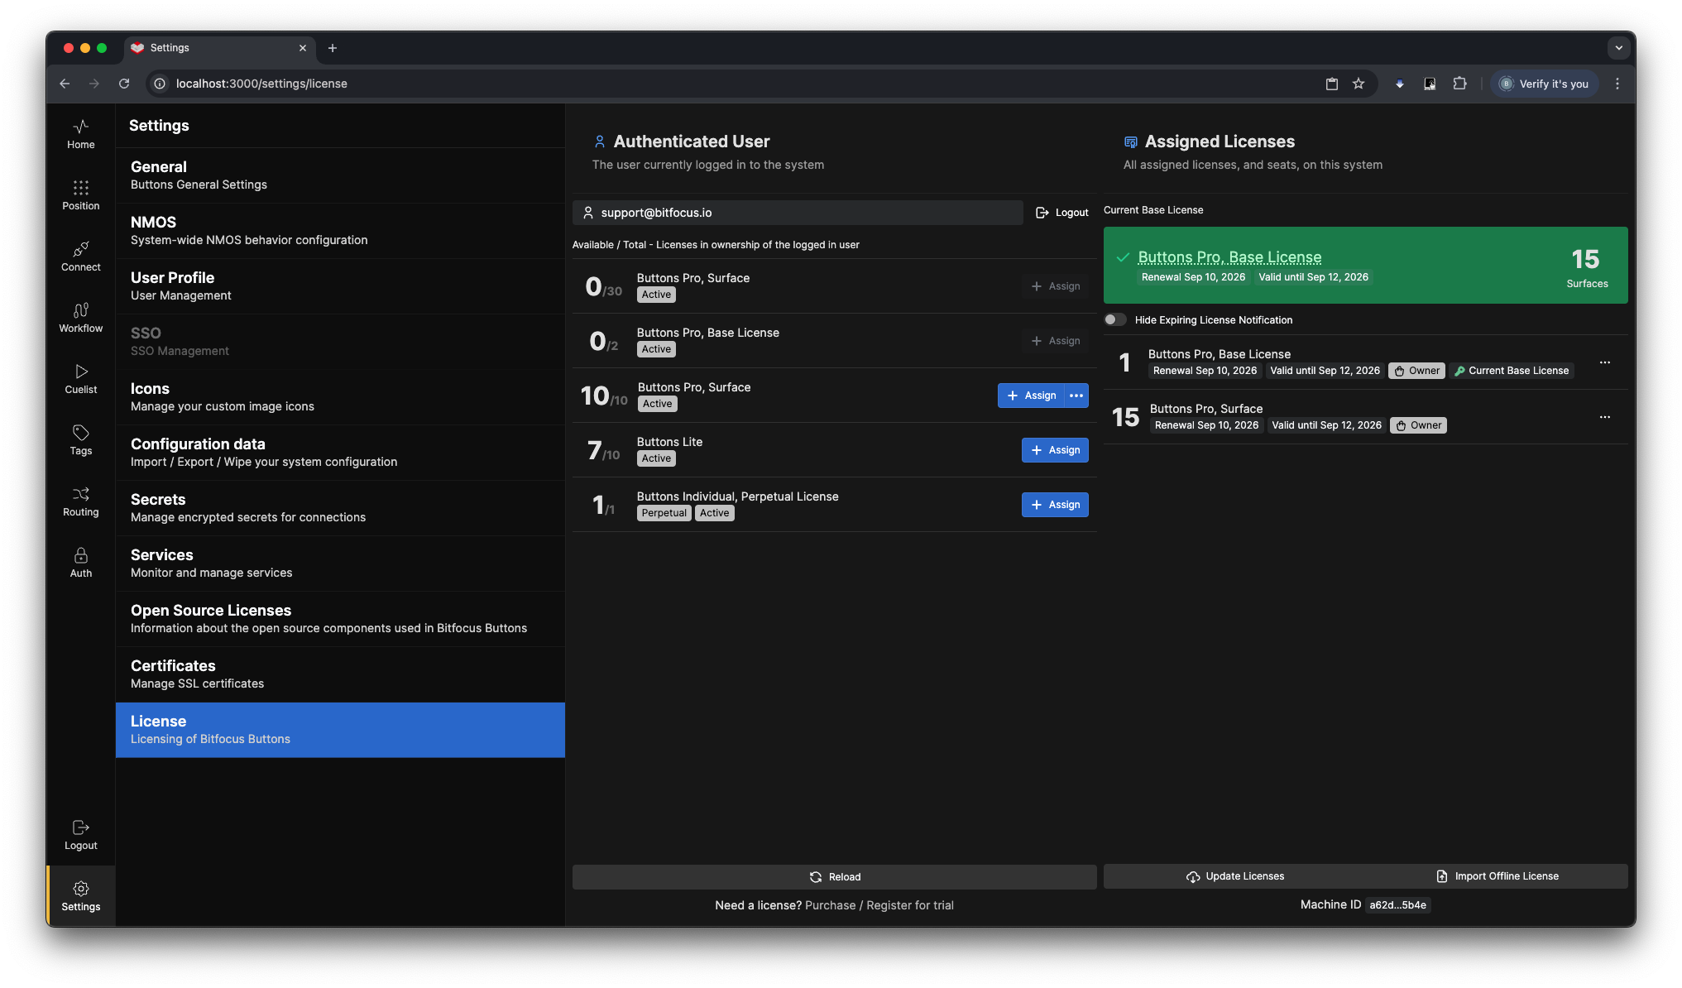Open Certificates settings

click(340, 674)
